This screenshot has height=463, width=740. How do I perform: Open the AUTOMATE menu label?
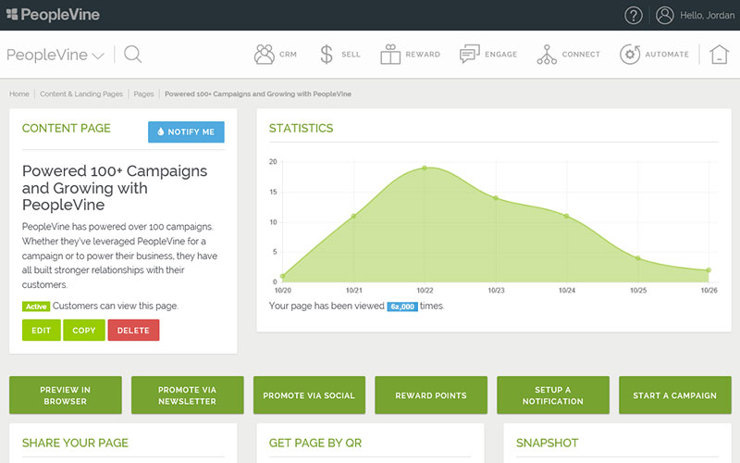[667, 55]
